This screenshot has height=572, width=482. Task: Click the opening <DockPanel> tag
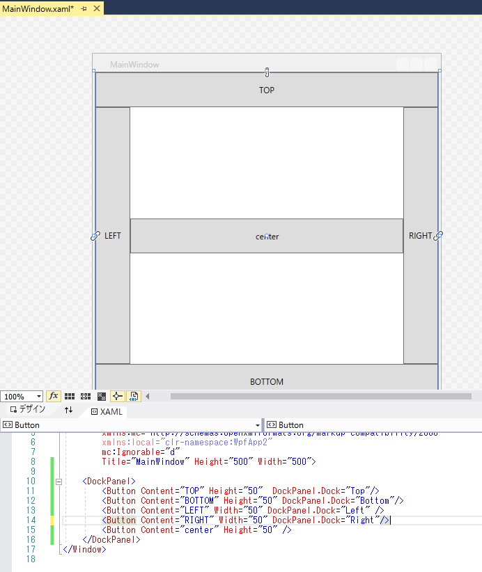click(109, 481)
